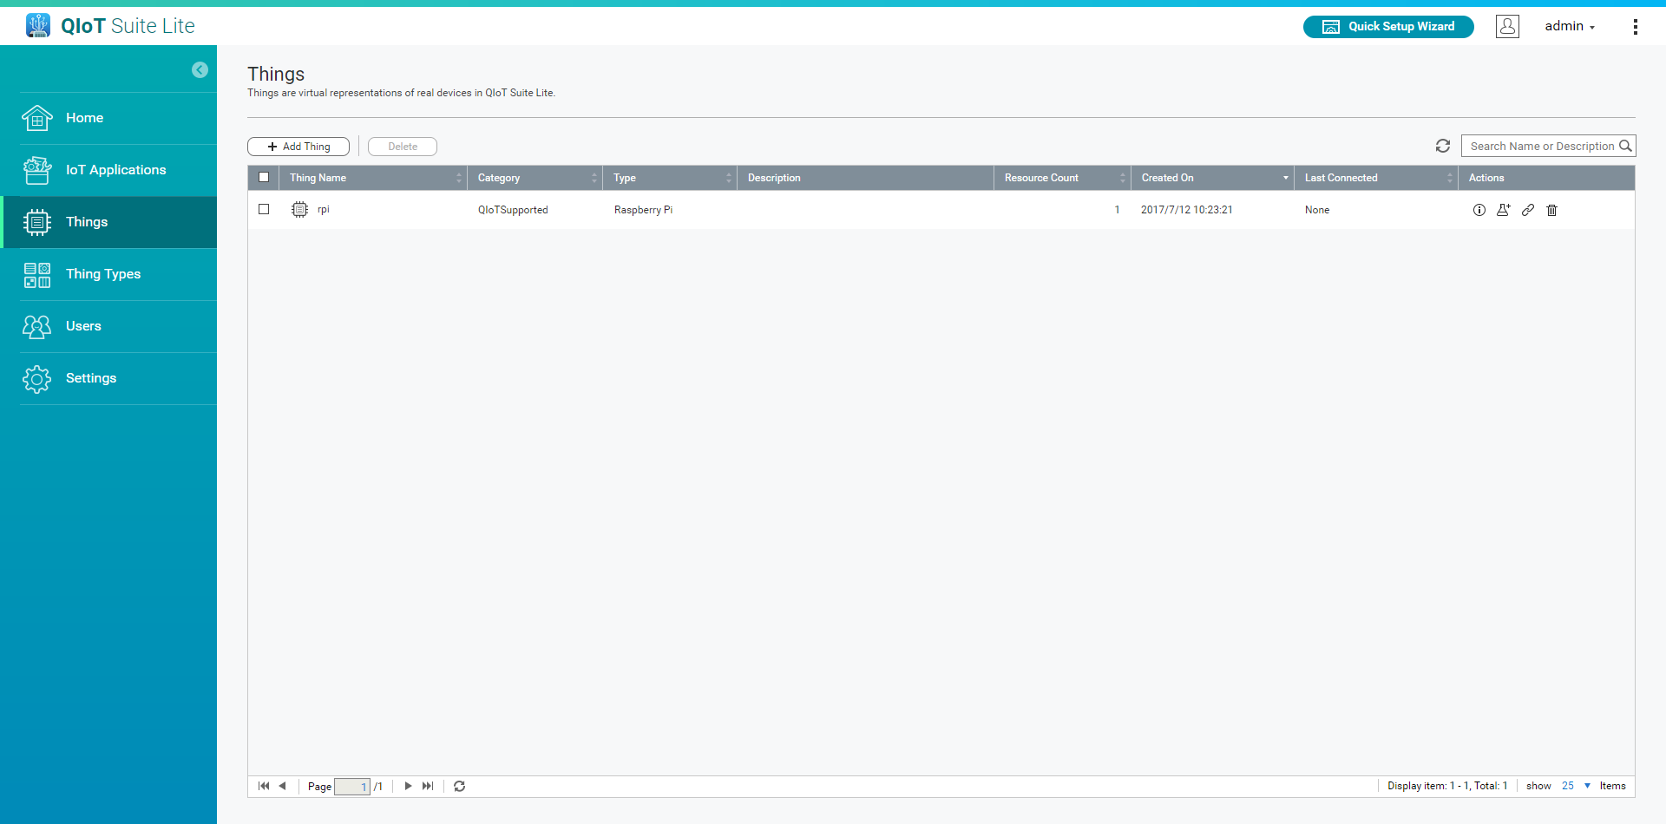Open the three-dot more options menu
The height and width of the screenshot is (824, 1666).
[1635, 27]
